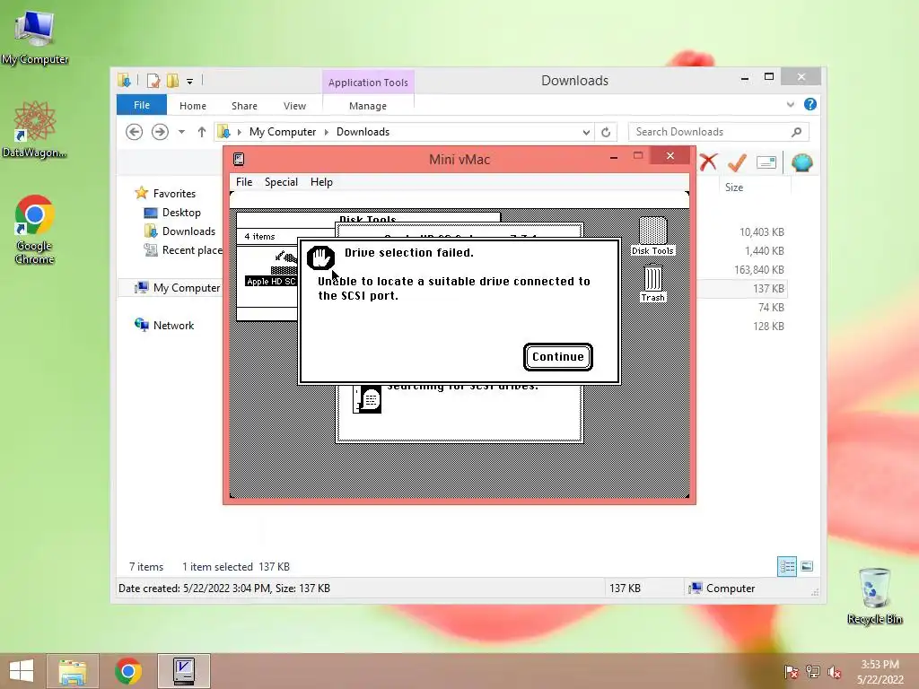Open the My Computer desktop icon
Image resolution: width=919 pixels, height=689 pixels.
point(35,38)
